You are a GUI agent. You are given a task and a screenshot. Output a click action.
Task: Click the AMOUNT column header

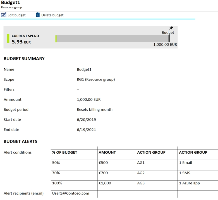107,152
